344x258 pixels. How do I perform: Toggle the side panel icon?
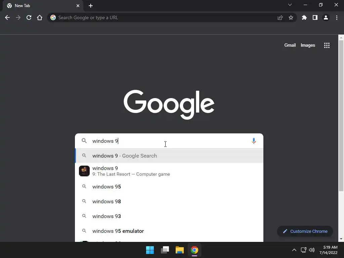[x=315, y=17]
